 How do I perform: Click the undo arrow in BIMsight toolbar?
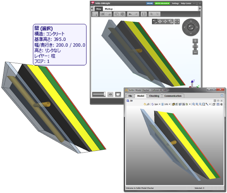[130, 14]
